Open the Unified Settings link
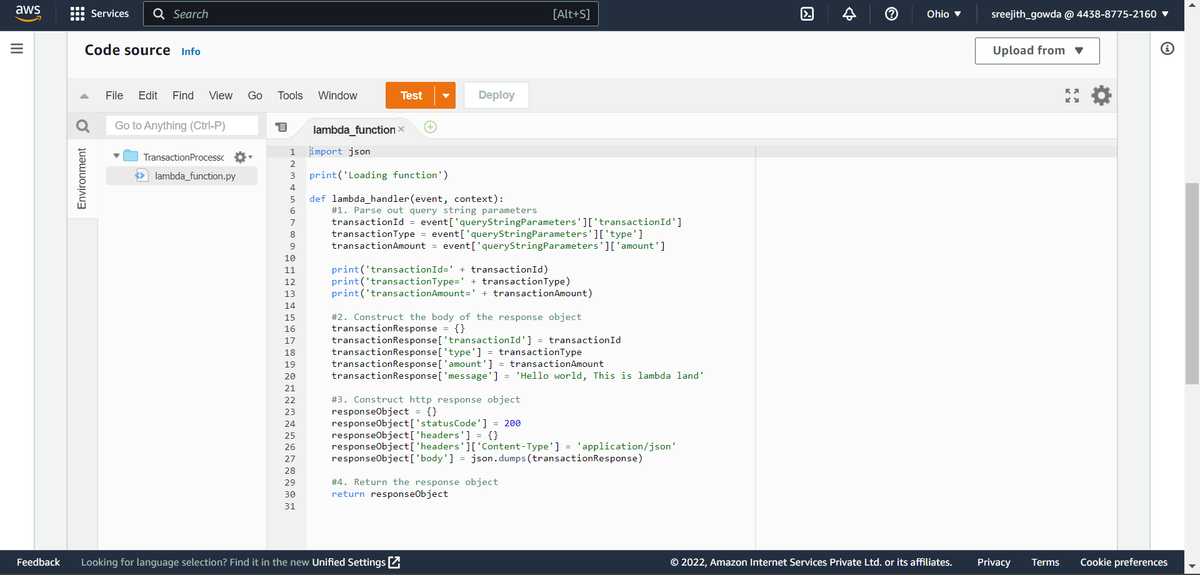 (x=348, y=562)
